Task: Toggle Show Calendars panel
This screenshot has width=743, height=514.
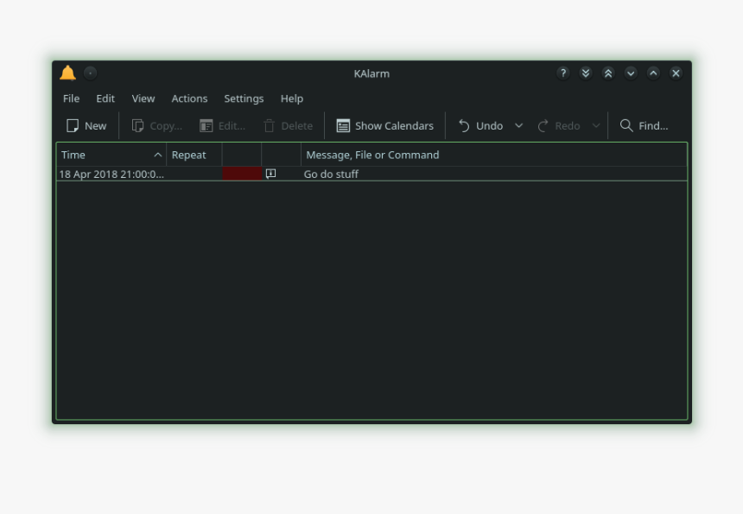Action: tap(384, 126)
